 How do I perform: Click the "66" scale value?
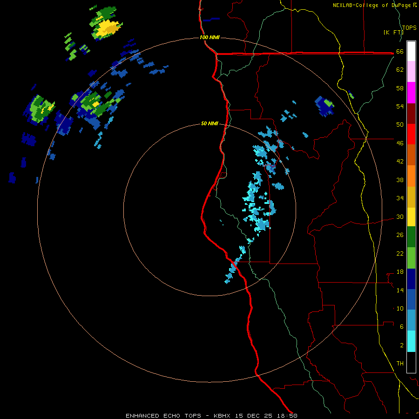click(x=400, y=52)
